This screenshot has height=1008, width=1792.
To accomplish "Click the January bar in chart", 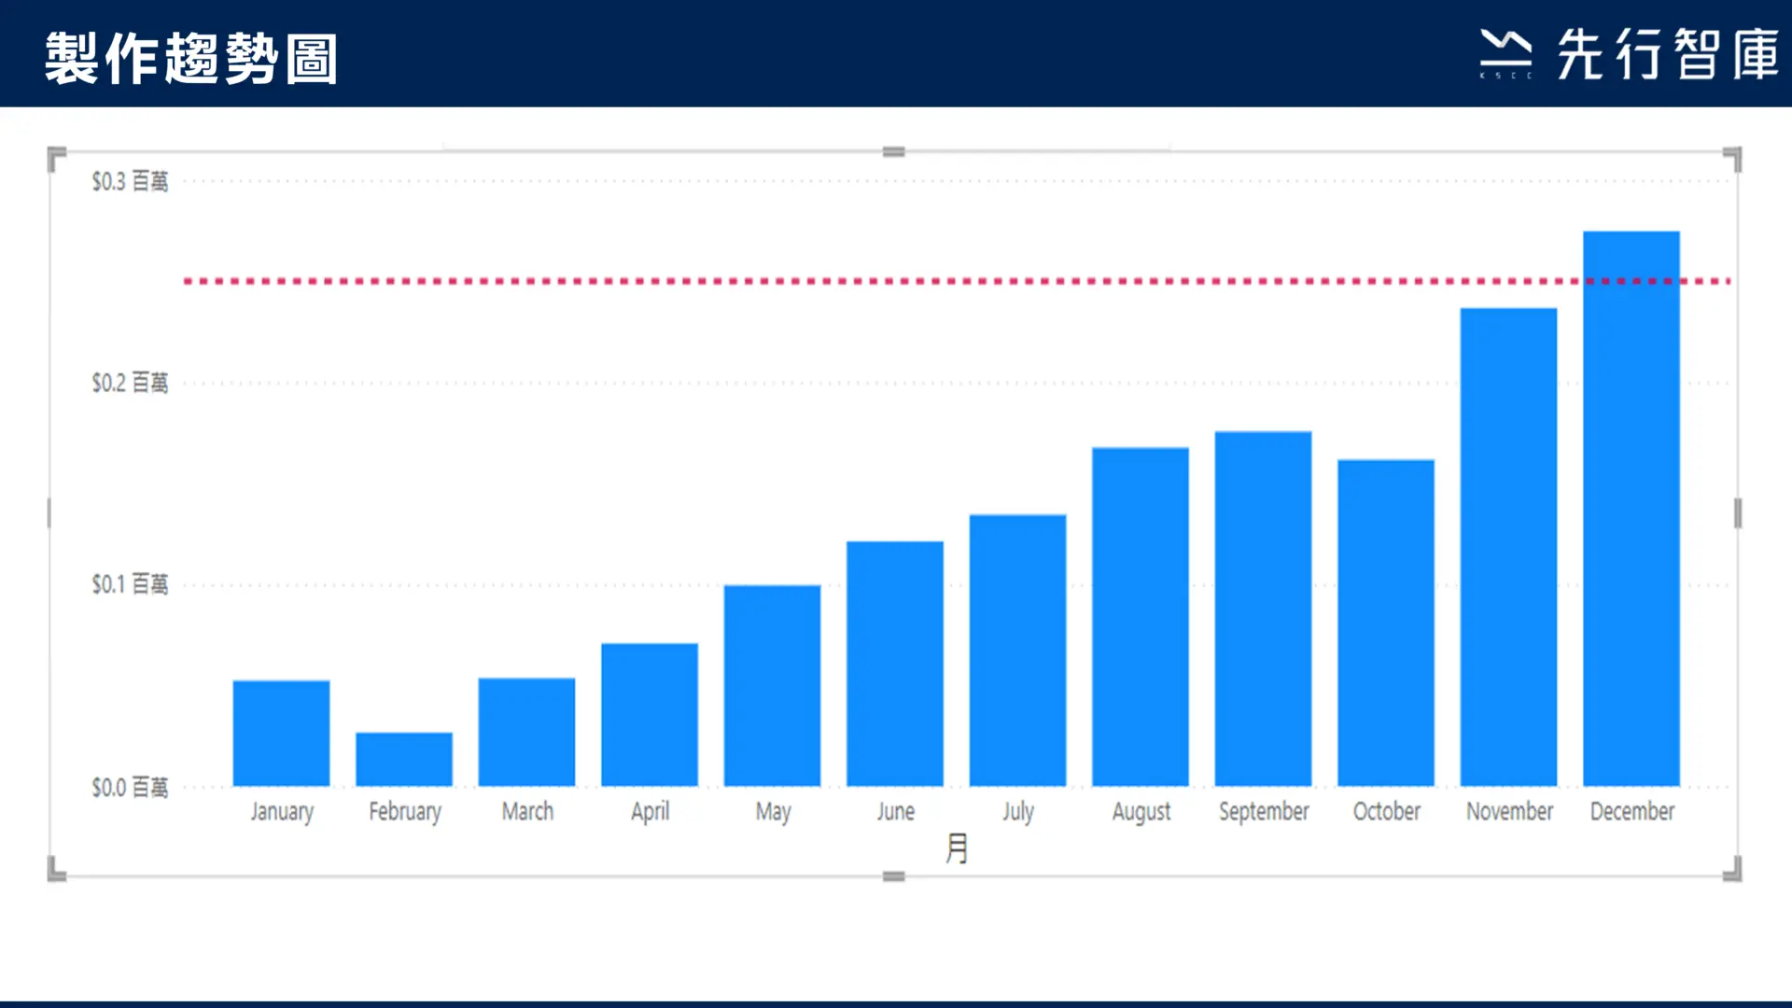I will 281,734.
